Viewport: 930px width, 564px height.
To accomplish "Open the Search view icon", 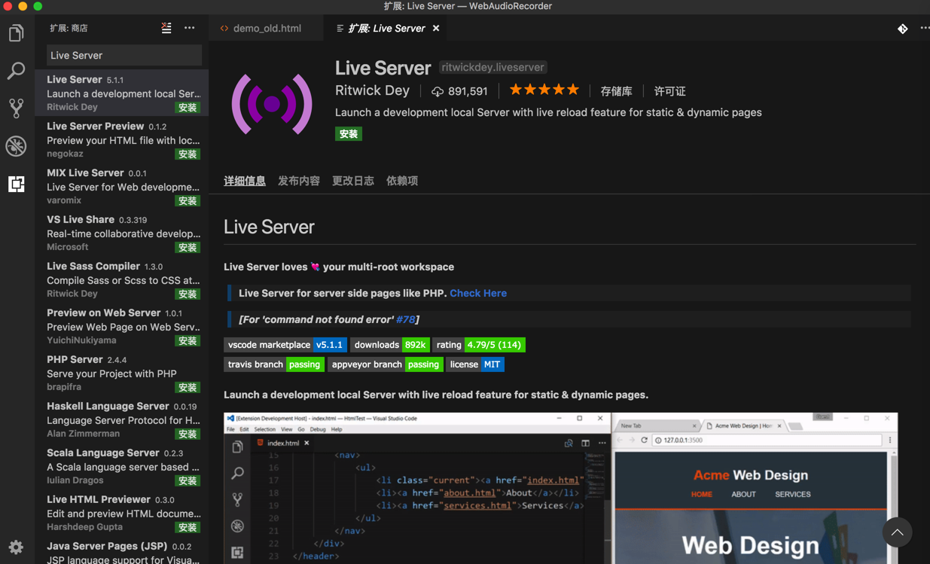I will pos(16,71).
